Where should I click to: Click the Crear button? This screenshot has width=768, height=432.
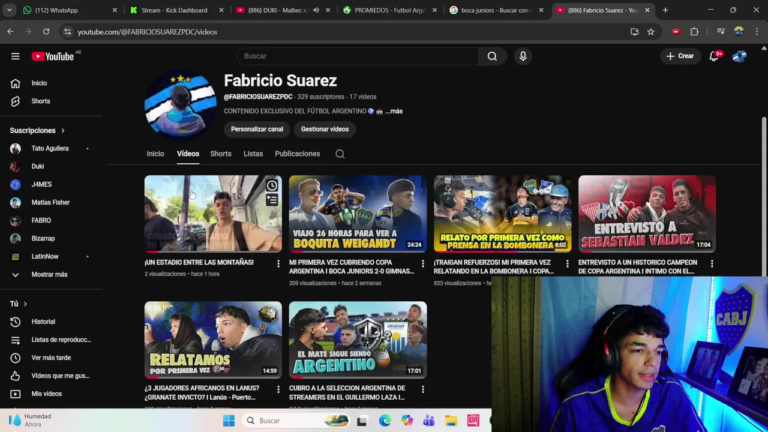click(x=680, y=56)
